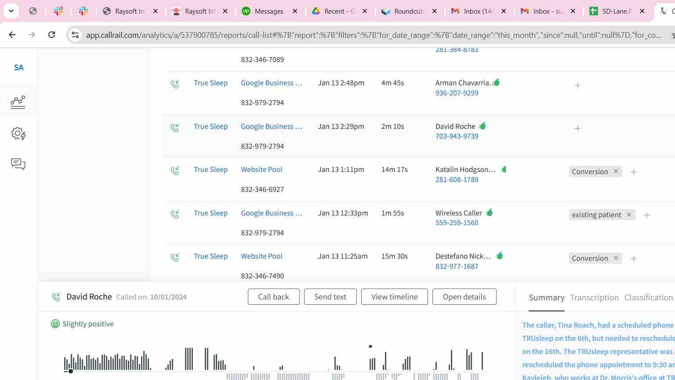Reload the CallRail page

[x=51, y=35]
